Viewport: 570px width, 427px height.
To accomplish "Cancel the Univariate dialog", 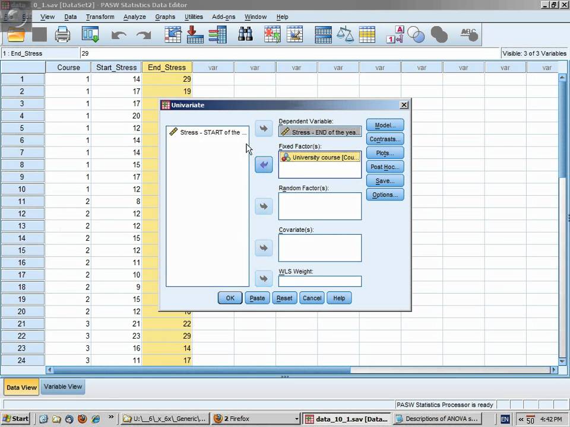I will (x=312, y=298).
